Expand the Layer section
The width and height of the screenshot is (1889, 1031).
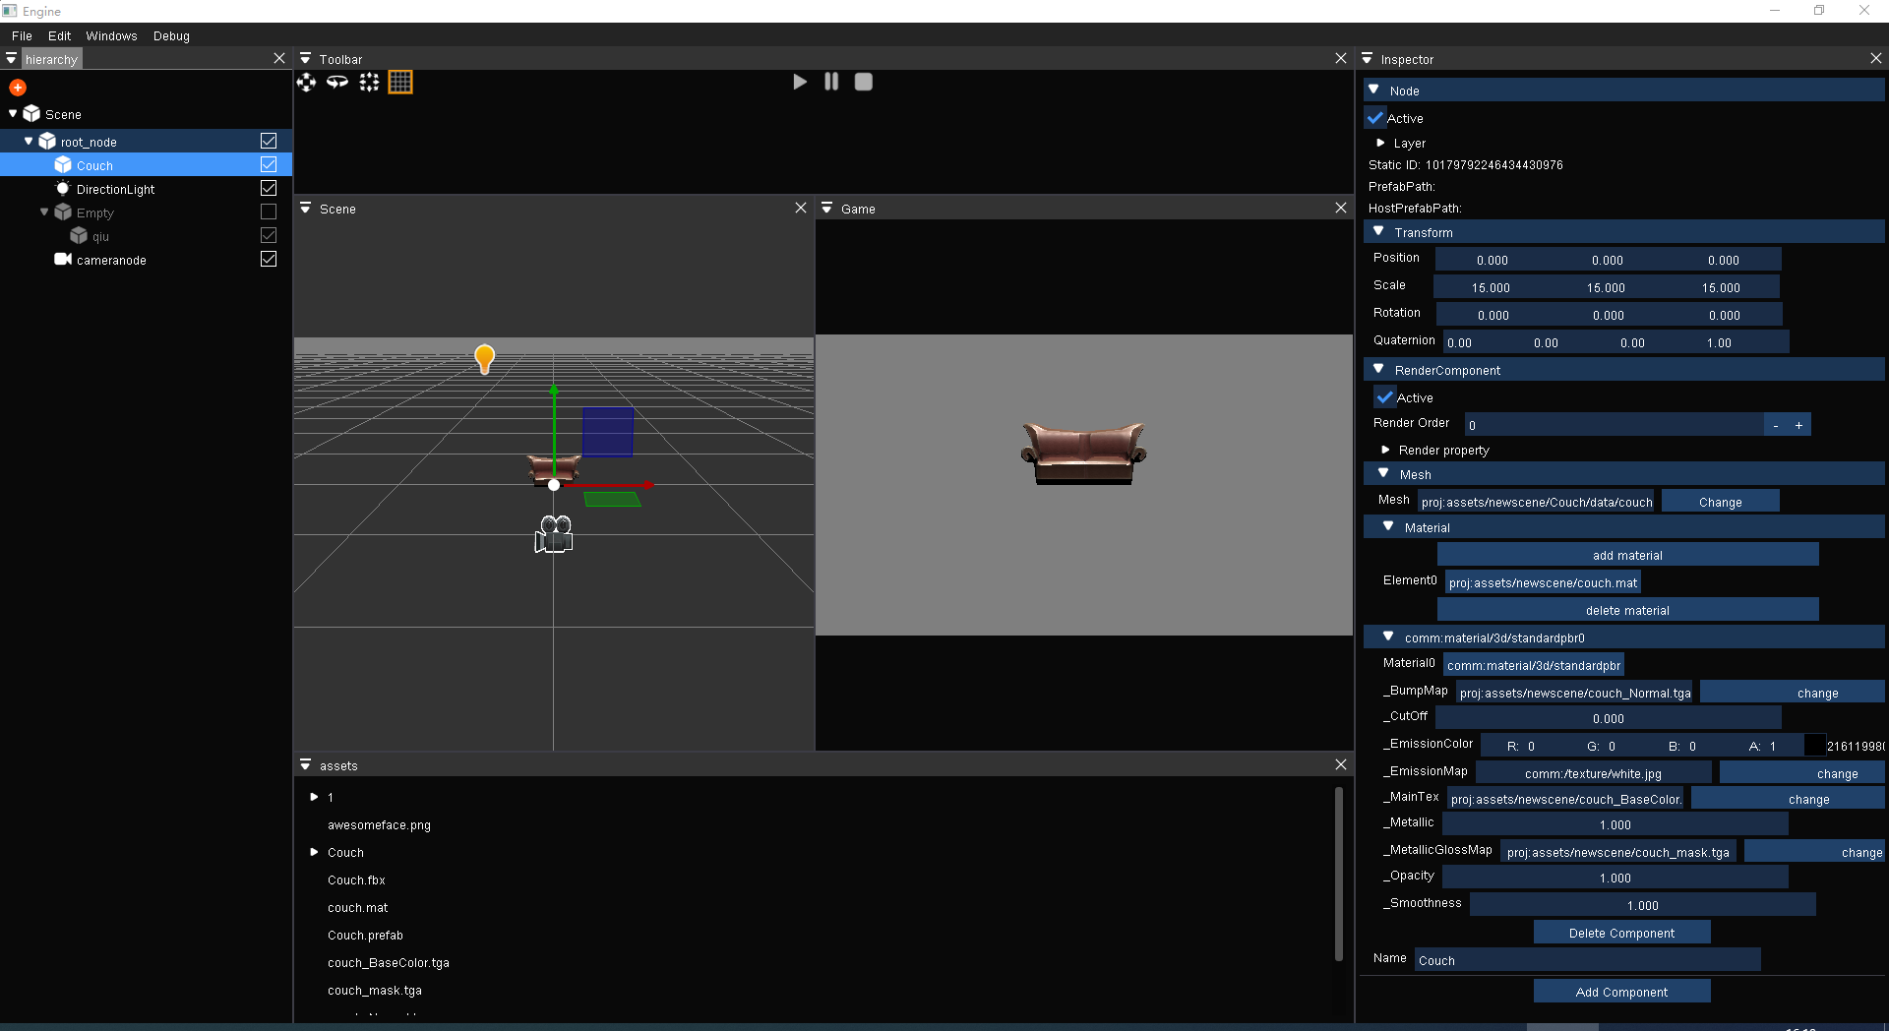[1380, 144]
